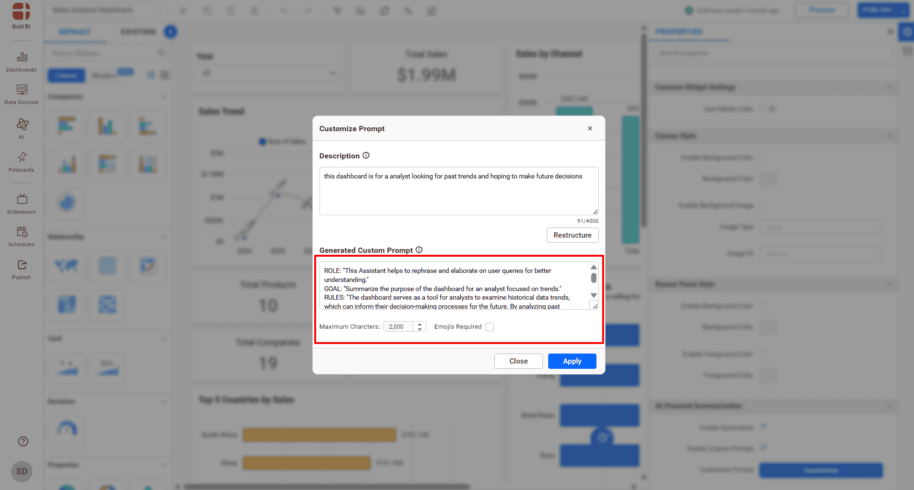The image size is (914, 490).
Task: Decrease Maximum Characters with the down arrow
Action: click(420, 329)
